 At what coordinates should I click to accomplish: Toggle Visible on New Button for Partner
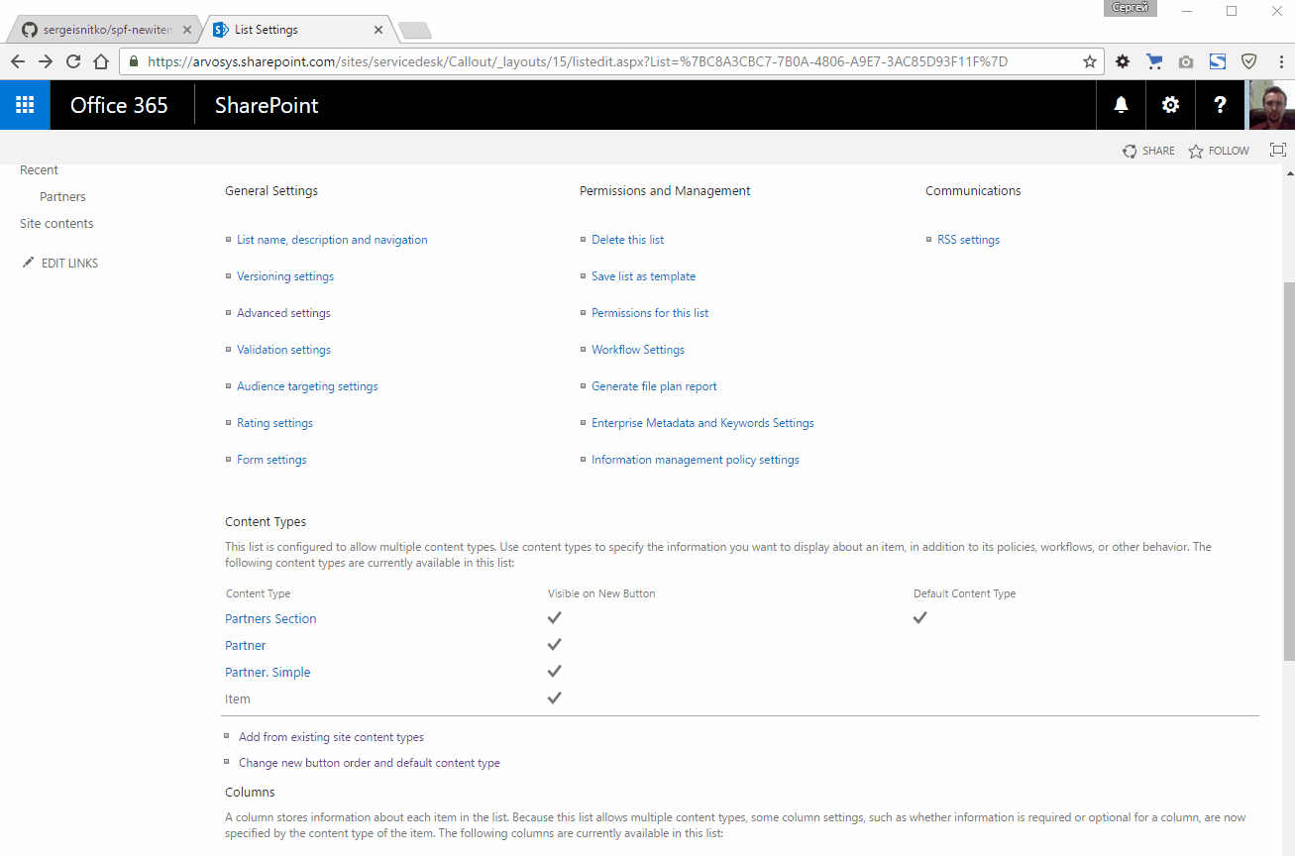[554, 644]
